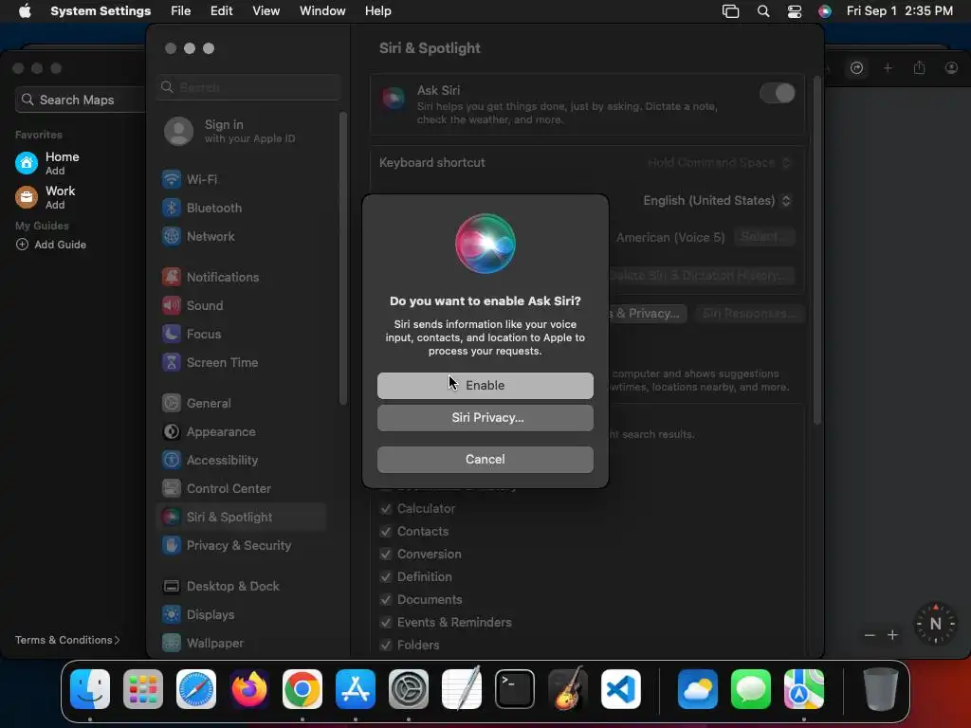Open Trash in the Dock
971x728 pixels.
pyautogui.click(x=881, y=689)
